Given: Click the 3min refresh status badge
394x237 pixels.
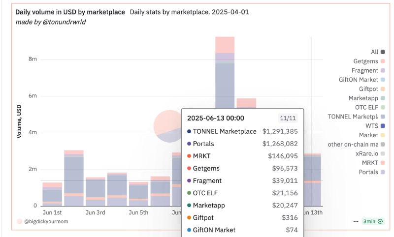Looking at the screenshot, I should [x=373, y=221].
